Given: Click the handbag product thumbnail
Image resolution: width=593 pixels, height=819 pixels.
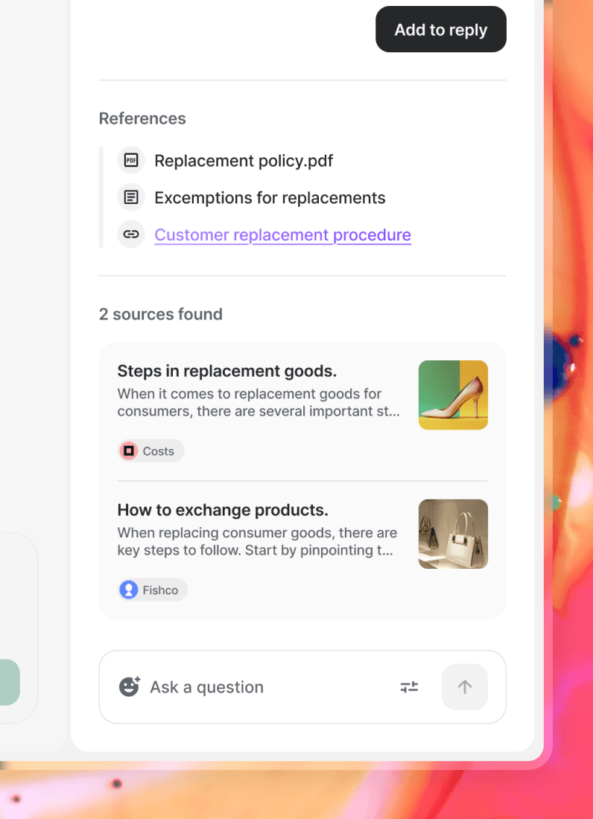Looking at the screenshot, I should [x=453, y=534].
